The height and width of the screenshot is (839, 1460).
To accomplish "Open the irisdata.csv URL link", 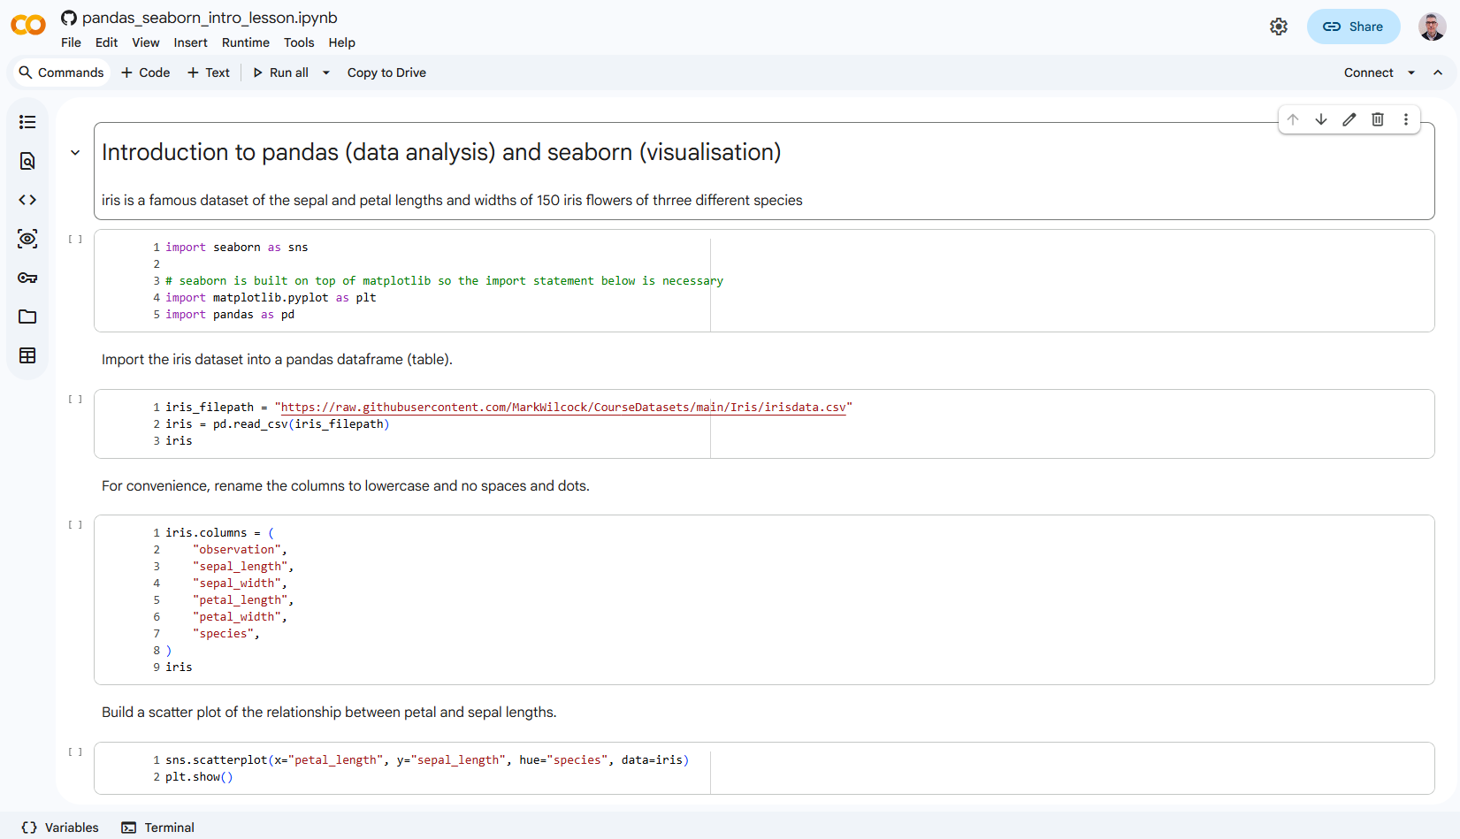I will click(x=563, y=407).
